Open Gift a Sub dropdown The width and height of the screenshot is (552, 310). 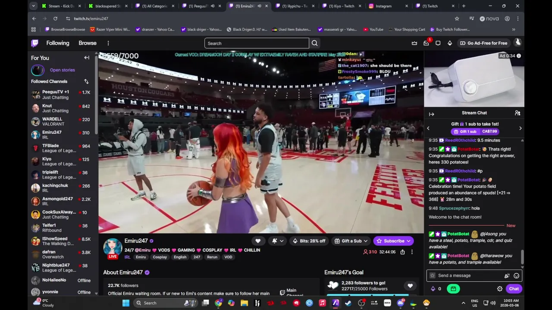tap(351, 241)
